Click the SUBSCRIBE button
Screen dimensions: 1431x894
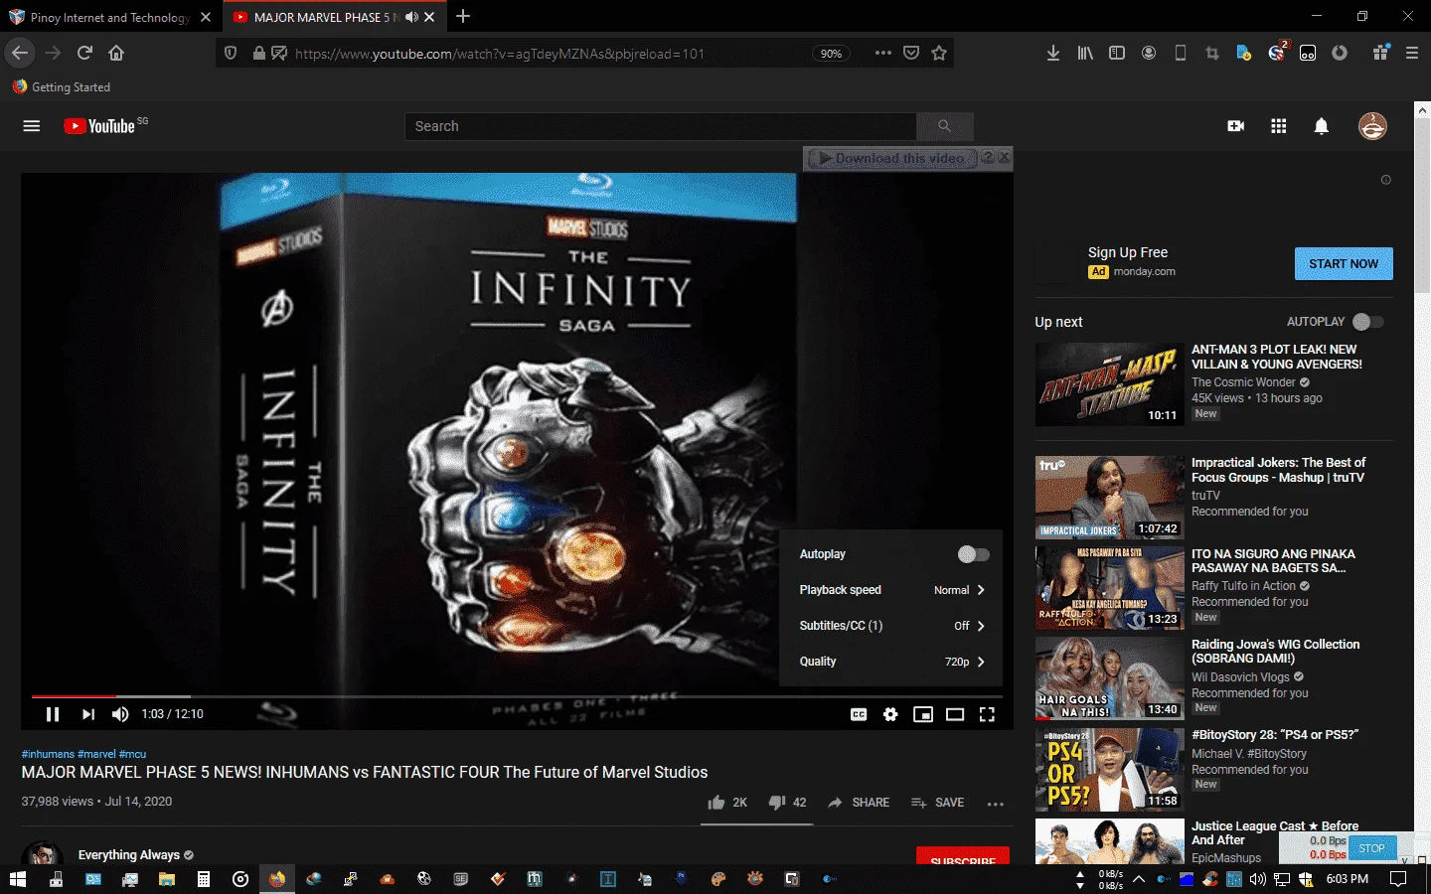click(x=963, y=856)
